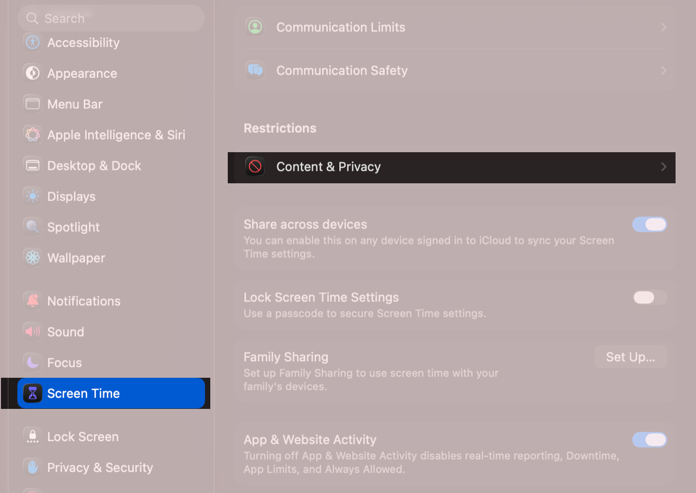Open Spotlight settings via the magnifier icon
This screenshot has width=696, height=493.
pyautogui.click(x=32, y=227)
